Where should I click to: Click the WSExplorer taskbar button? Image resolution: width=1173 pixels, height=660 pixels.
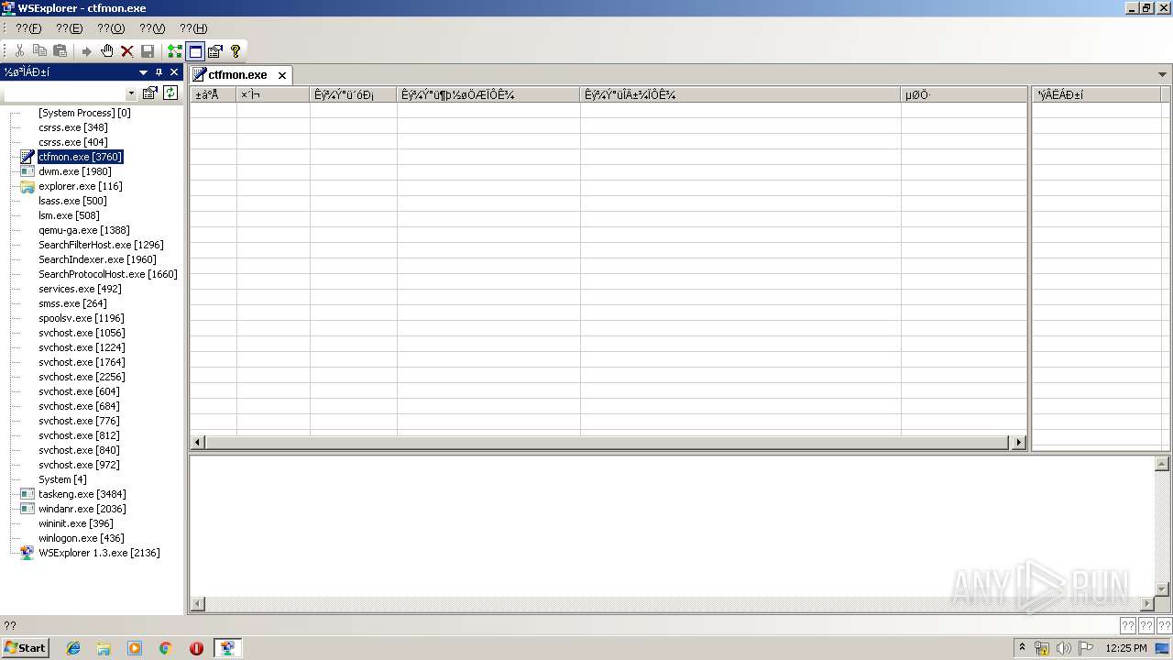227,648
